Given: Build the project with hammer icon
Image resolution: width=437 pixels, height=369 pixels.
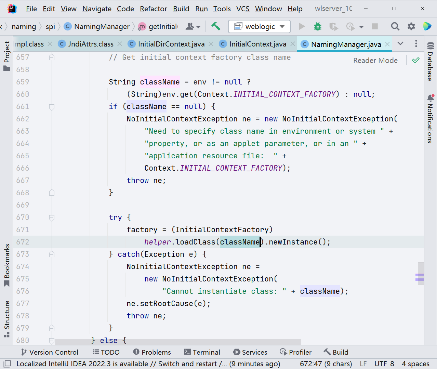Looking at the screenshot, I should coord(216,26).
